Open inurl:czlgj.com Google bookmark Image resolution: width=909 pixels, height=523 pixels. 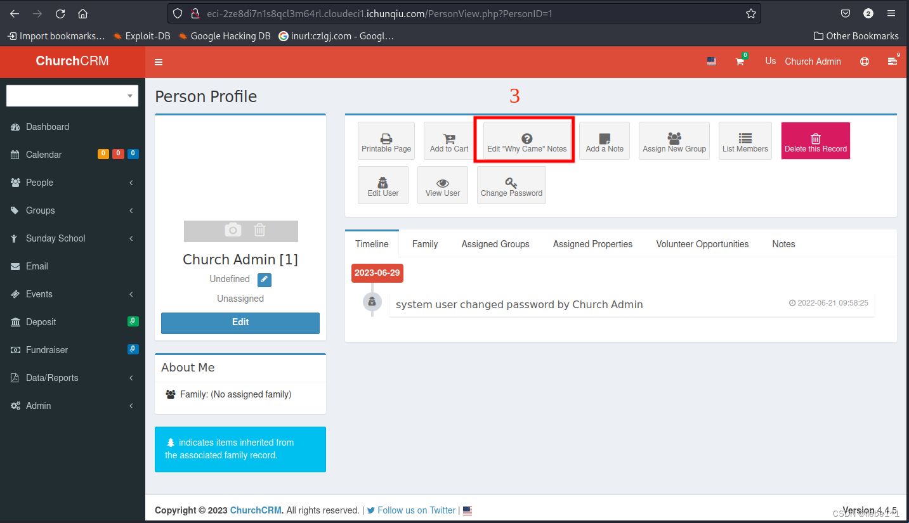336,36
